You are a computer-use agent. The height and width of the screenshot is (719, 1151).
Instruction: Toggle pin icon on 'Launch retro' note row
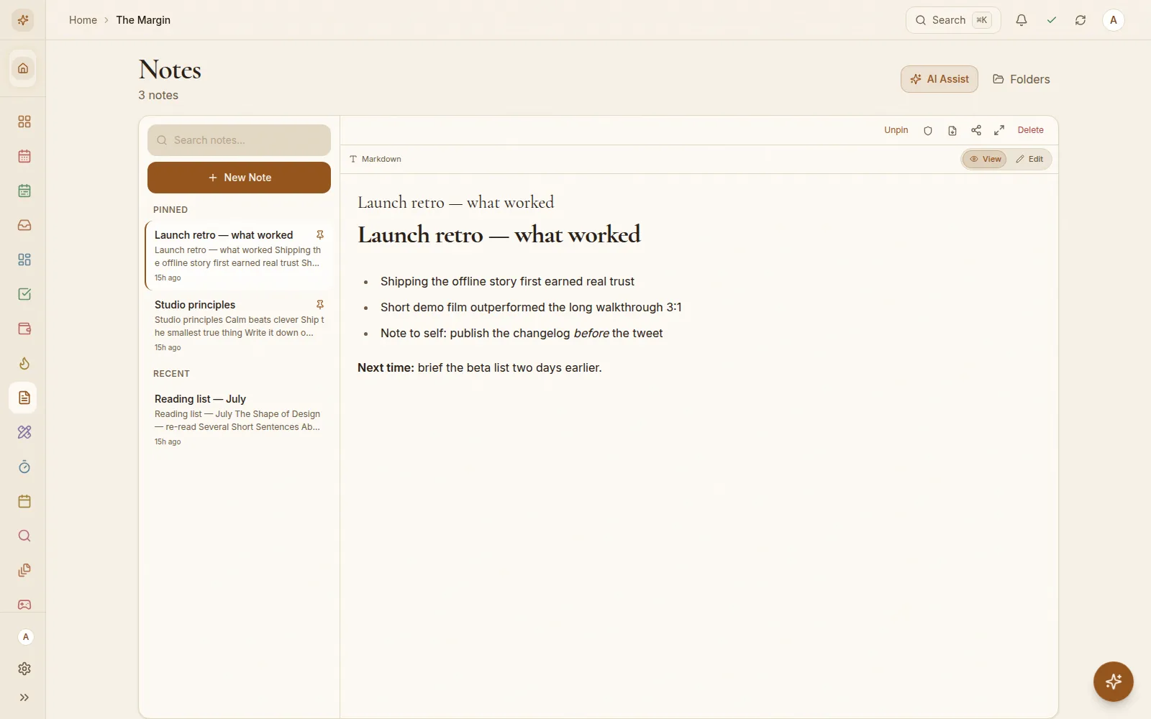pyautogui.click(x=320, y=235)
